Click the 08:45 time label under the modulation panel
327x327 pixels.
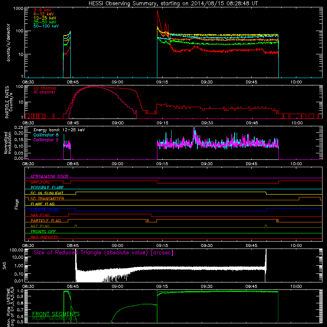tap(73, 164)
